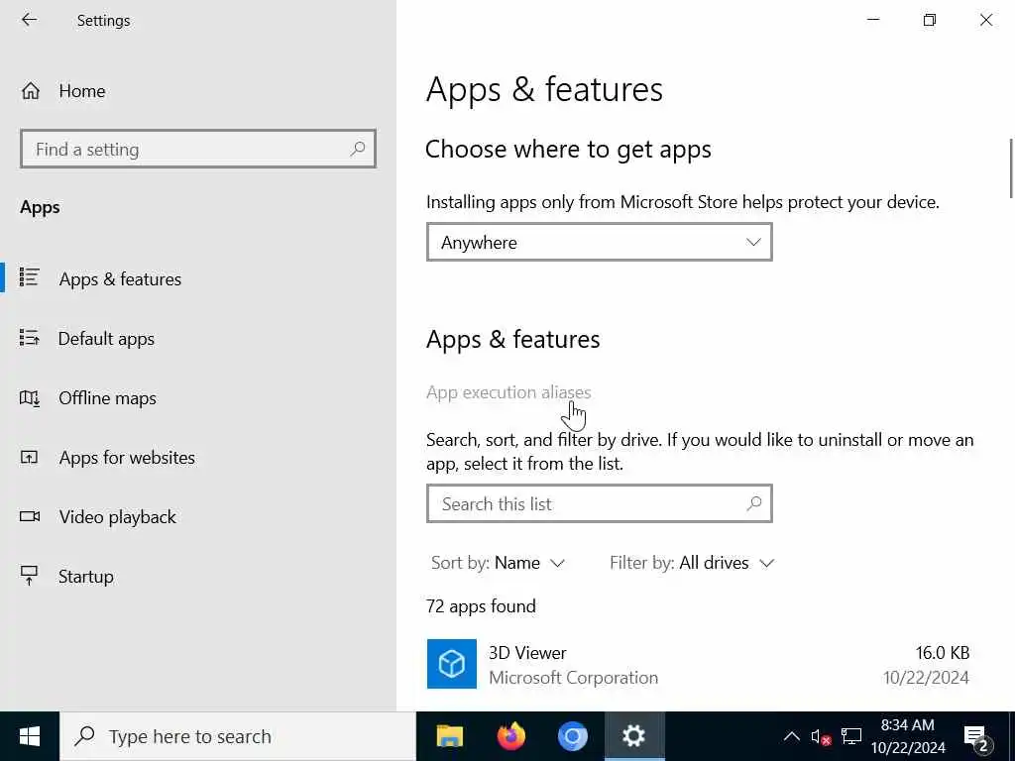Open the Windows Start menu
Screen dimensions: 1015x761
(x=29, y=736)
